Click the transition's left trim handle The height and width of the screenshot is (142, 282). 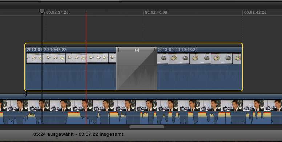tap(119, 50)
